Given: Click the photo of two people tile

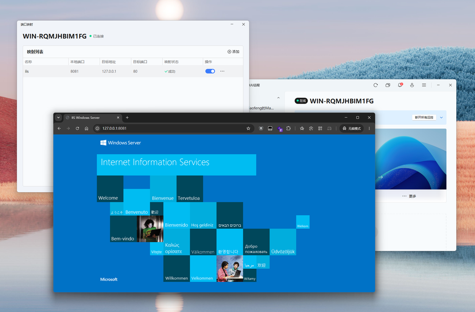Looking at the screenshot, I should tap(229, 269).
